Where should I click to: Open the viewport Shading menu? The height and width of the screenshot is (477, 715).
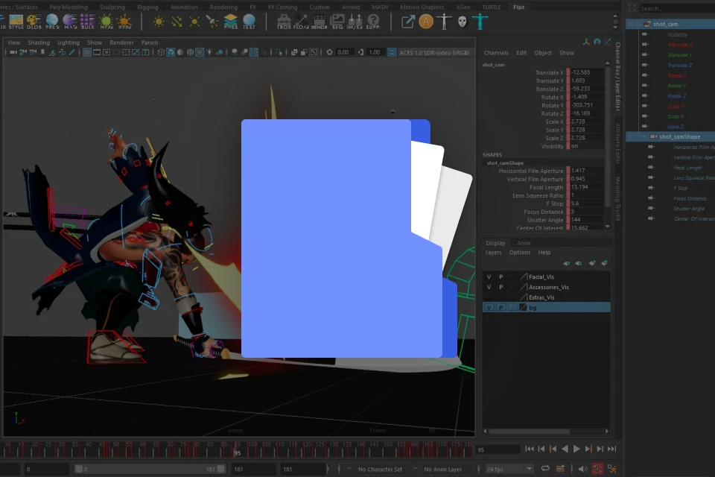[x=38, y=42]
